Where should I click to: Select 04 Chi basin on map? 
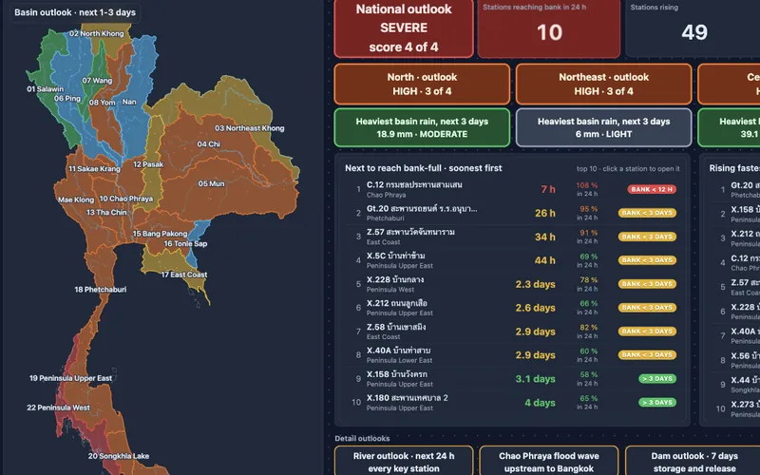pyautogui.click(x=208, y=144)
